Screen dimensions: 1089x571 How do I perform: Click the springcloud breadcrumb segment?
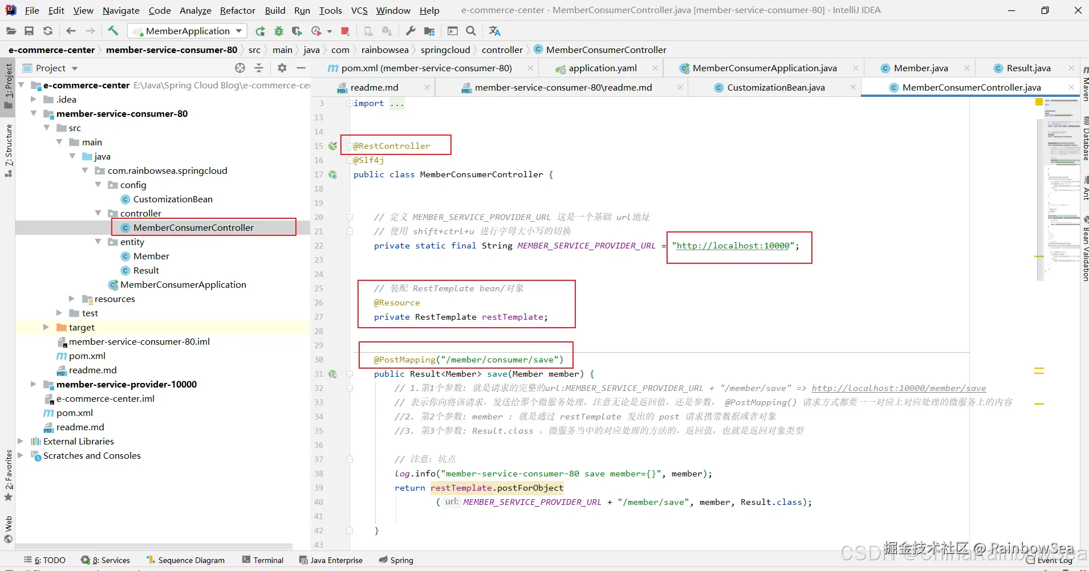coord(445,50)
